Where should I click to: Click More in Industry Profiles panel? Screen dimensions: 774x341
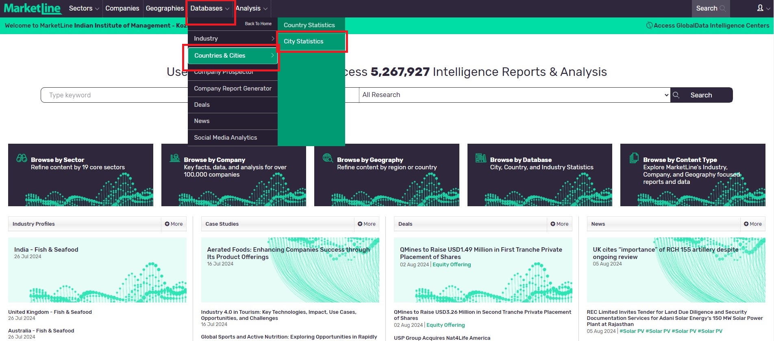tap(174, 224)
